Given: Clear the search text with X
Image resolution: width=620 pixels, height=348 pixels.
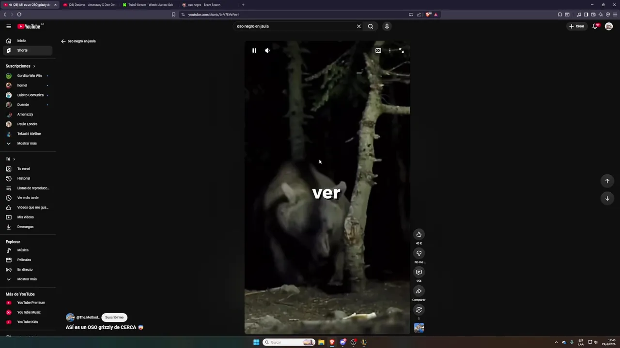Looking at the screenshot, I should pyautogui.click(x=359, y=26).
